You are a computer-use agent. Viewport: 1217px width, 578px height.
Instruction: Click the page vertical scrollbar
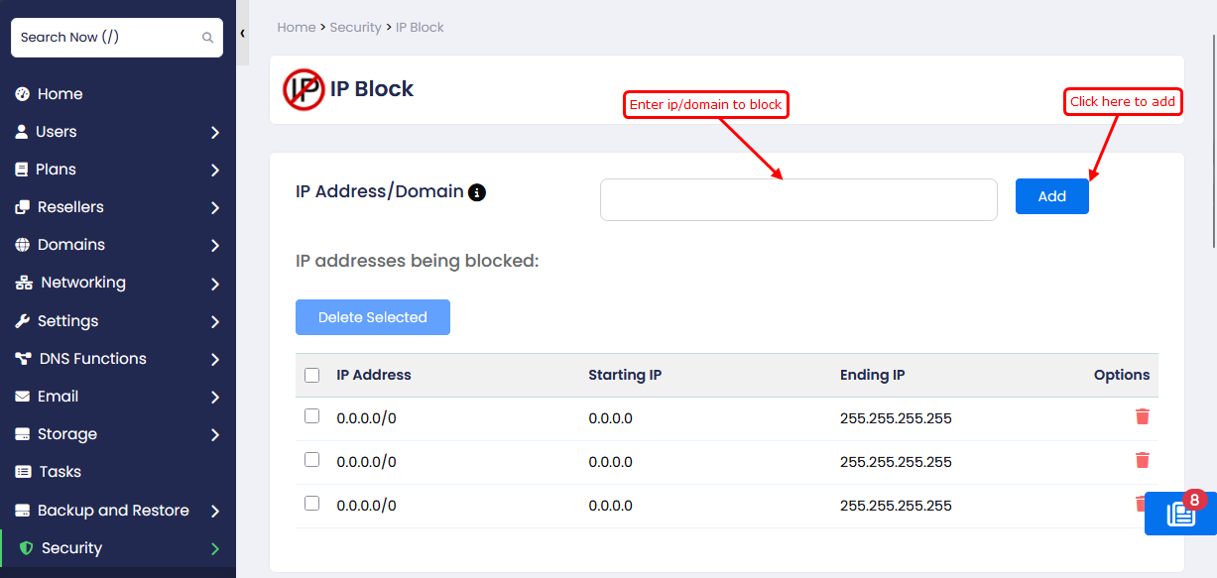1213,139
